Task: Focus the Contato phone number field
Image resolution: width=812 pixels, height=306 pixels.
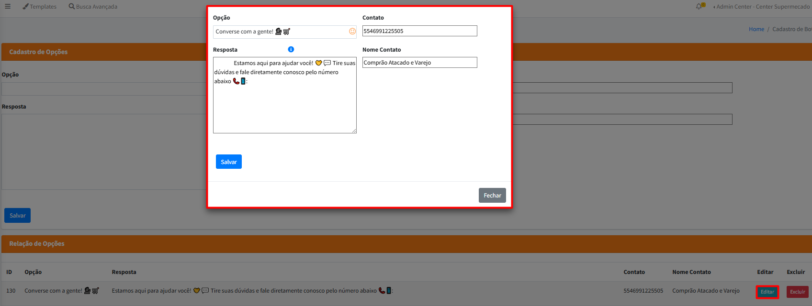Action: click(419, 31)
